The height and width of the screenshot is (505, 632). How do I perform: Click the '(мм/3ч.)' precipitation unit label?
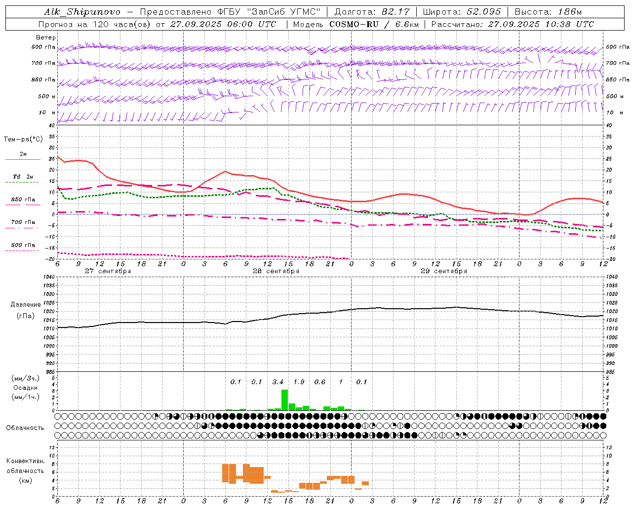[x=25, y=379]
